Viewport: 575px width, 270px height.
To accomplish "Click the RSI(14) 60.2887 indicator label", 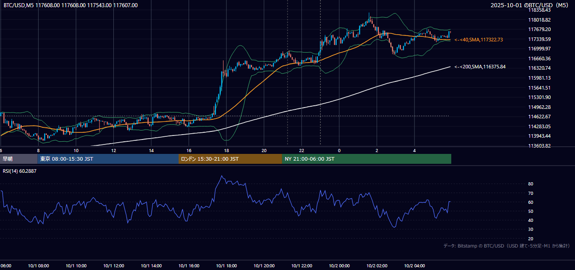I will (x=20, y=171).
